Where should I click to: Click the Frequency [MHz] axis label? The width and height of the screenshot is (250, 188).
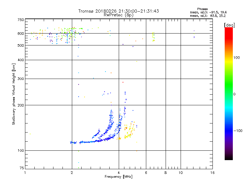(118, 177)
